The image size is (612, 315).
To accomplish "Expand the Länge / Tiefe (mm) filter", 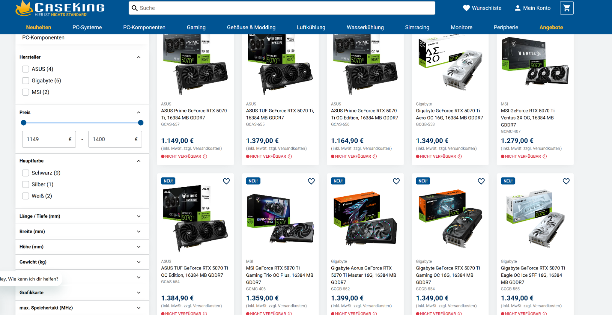I will point(82,216).
